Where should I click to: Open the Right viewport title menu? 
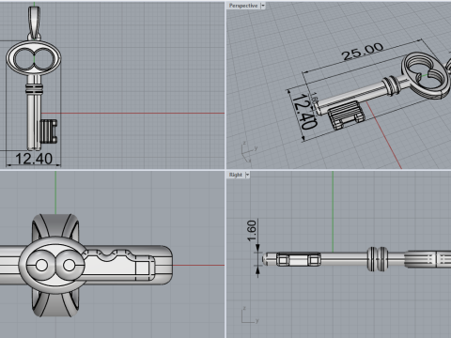point(236,175)
